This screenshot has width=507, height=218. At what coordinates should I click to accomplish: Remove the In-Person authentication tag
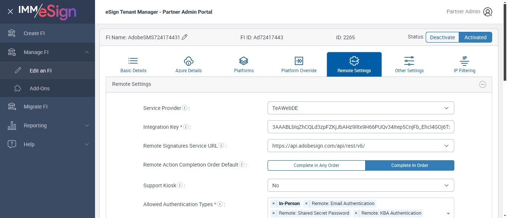(274, 204)
